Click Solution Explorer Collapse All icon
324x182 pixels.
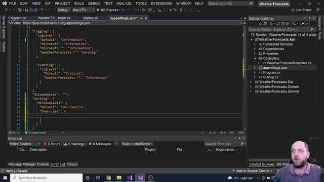click(282, 24)
